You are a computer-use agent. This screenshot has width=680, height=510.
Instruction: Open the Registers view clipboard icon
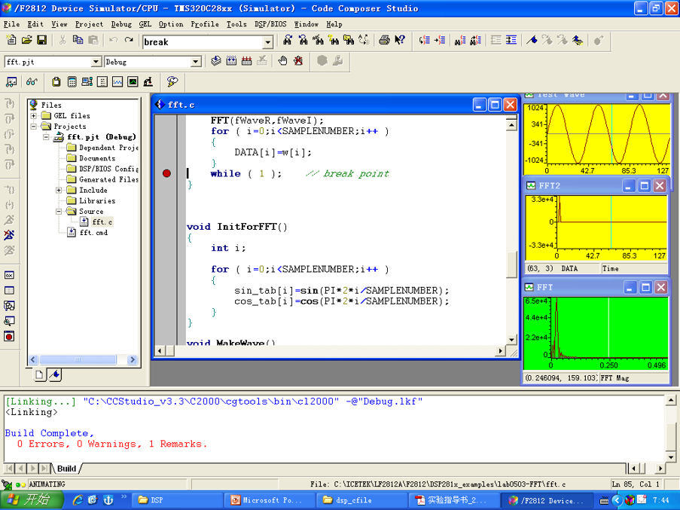tap(56, 81)
